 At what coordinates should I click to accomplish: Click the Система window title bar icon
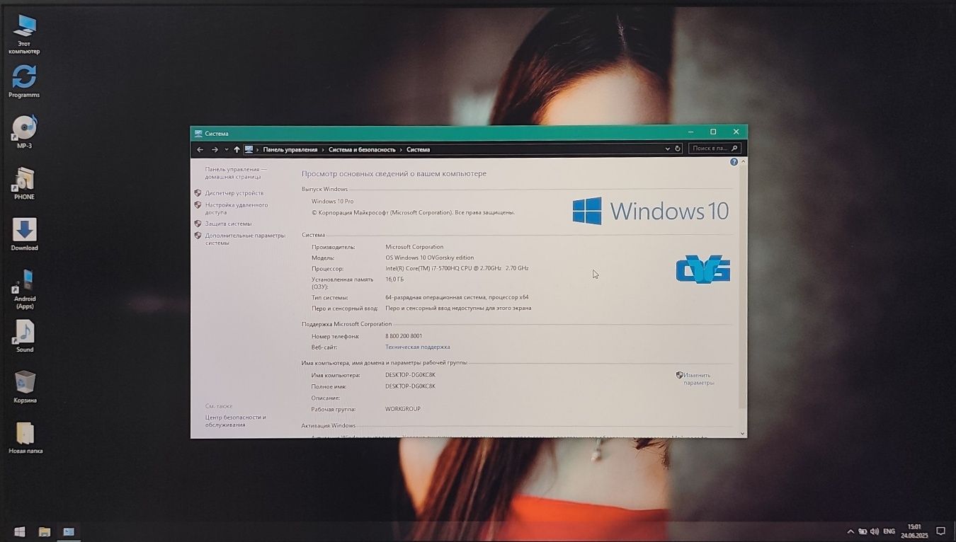click(198, 133)
